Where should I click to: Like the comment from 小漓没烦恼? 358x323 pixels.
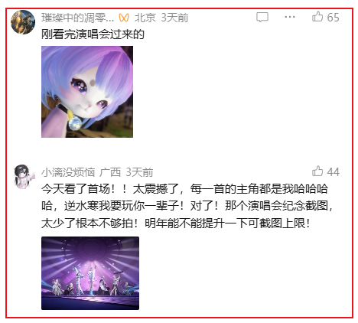317,171
